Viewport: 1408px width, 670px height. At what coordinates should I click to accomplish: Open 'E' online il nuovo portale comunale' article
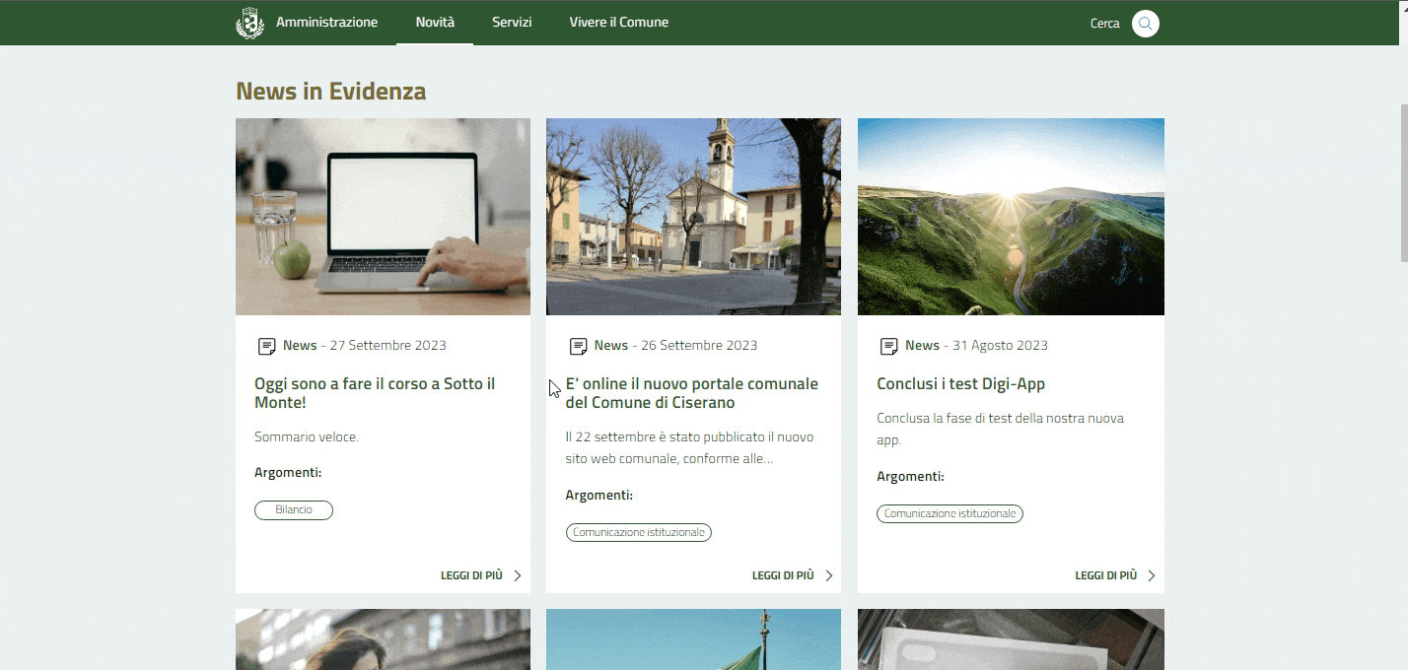(x=691, y=393)
